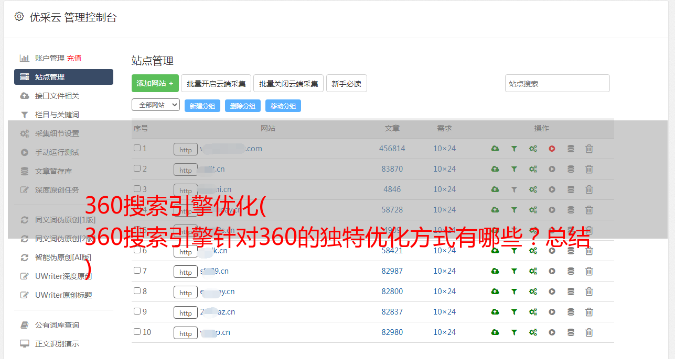Click the 新建分组 button
675x359 pixels.
(x=202, y=106)
